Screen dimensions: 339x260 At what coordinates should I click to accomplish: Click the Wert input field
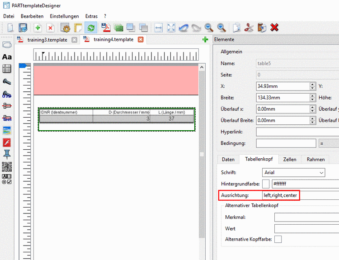(306, 229)
